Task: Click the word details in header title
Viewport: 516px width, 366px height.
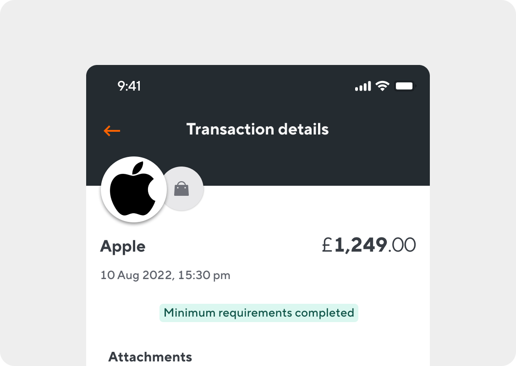Action: point(303,129)
